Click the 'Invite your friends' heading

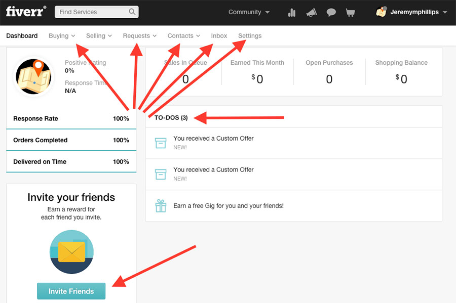point(71,197)
